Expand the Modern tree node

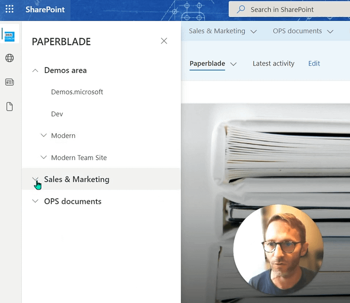coord(44,135)
